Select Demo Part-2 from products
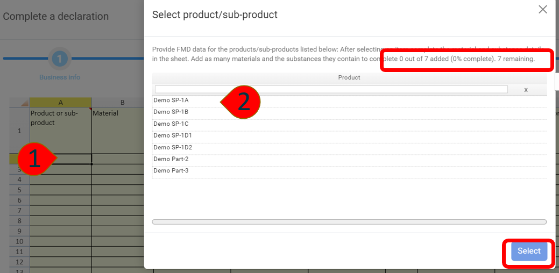Viewport: 559px width, 273px height. point(171,159)
